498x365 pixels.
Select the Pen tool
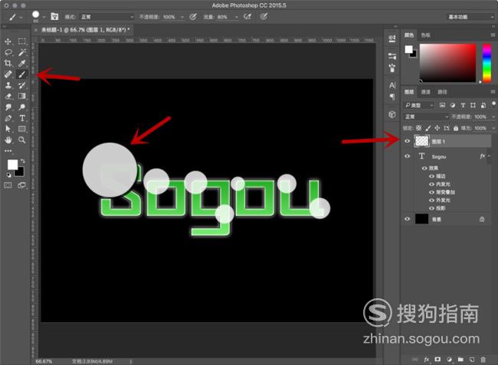(8, 118)
